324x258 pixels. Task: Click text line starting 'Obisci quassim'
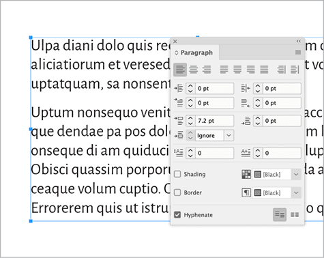coord(101,170)
